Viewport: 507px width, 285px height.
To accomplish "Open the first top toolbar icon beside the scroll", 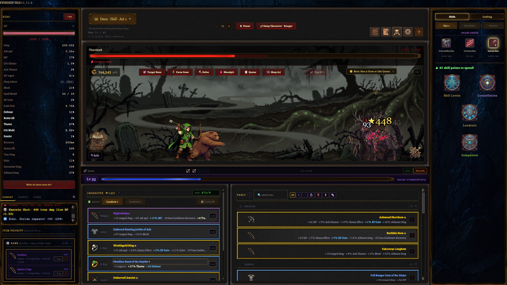I will click(374, 32).
